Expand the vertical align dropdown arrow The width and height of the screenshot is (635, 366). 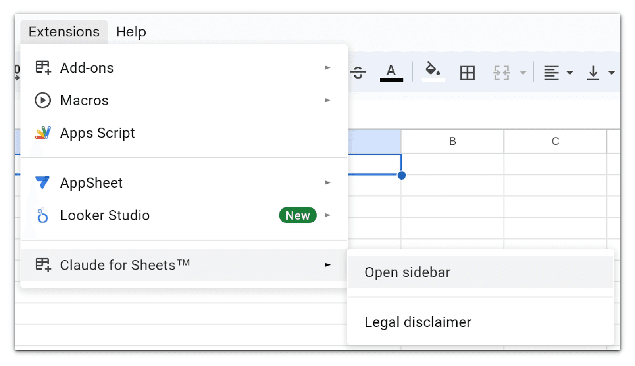point(611,73)
